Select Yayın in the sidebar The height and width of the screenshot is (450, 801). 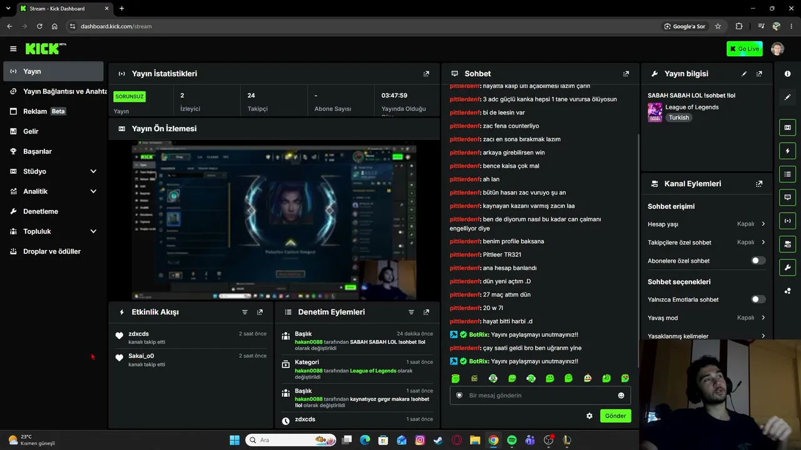pyautogui.click(x=53, y=71)
